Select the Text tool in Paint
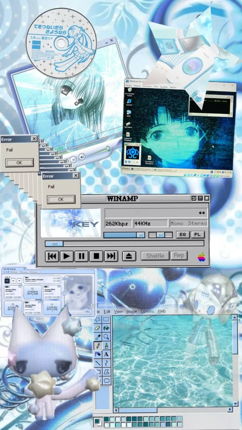242x430 pixels. tap(106, 354)
